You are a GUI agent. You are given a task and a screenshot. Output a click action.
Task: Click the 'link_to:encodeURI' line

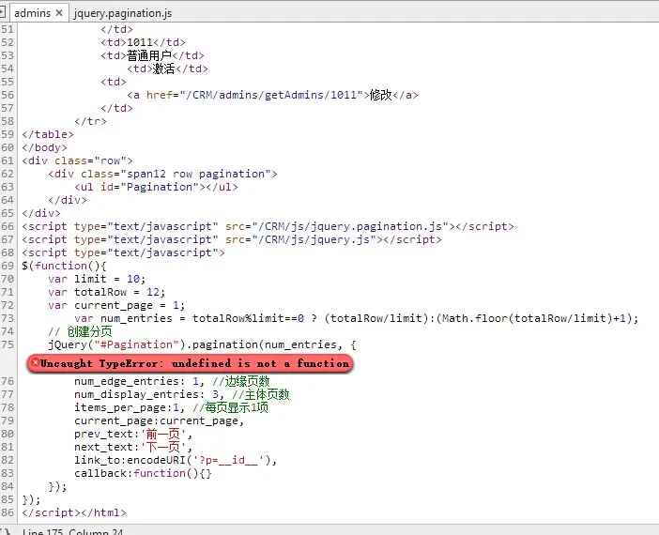(176, 460)
